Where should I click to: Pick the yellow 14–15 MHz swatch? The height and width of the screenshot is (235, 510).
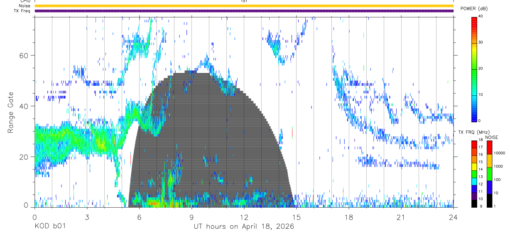click(474, 167)
